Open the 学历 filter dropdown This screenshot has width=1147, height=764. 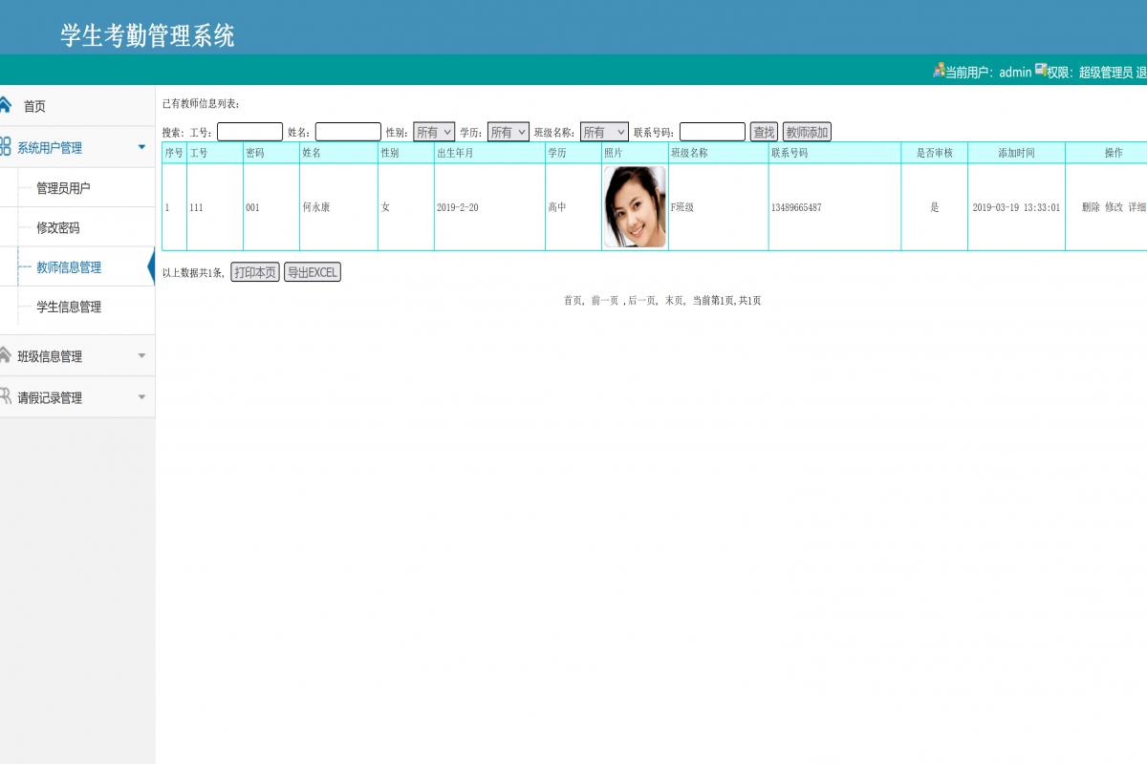coord(508,131)
